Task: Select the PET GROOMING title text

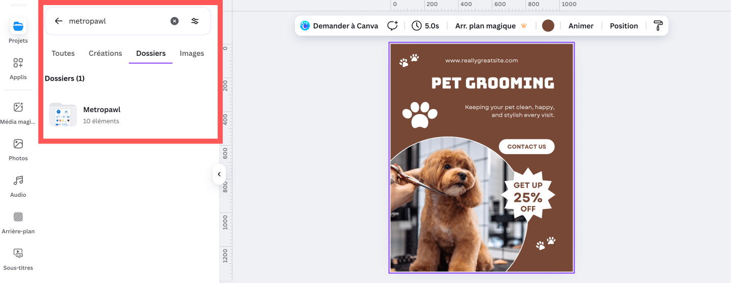Action: pyautogui.click(x=493, y=83)
